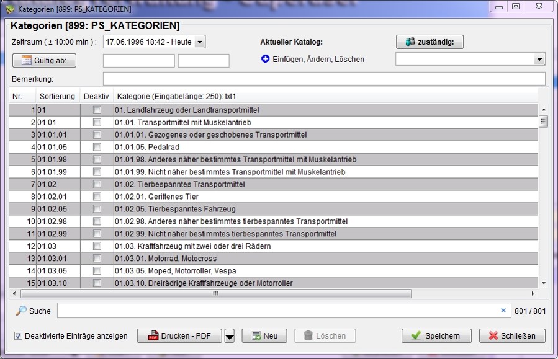558x359 pixels.
Task: Click the blue plus icon for Einfügen, Ändern, Löschen
Action: click(265, 59)
